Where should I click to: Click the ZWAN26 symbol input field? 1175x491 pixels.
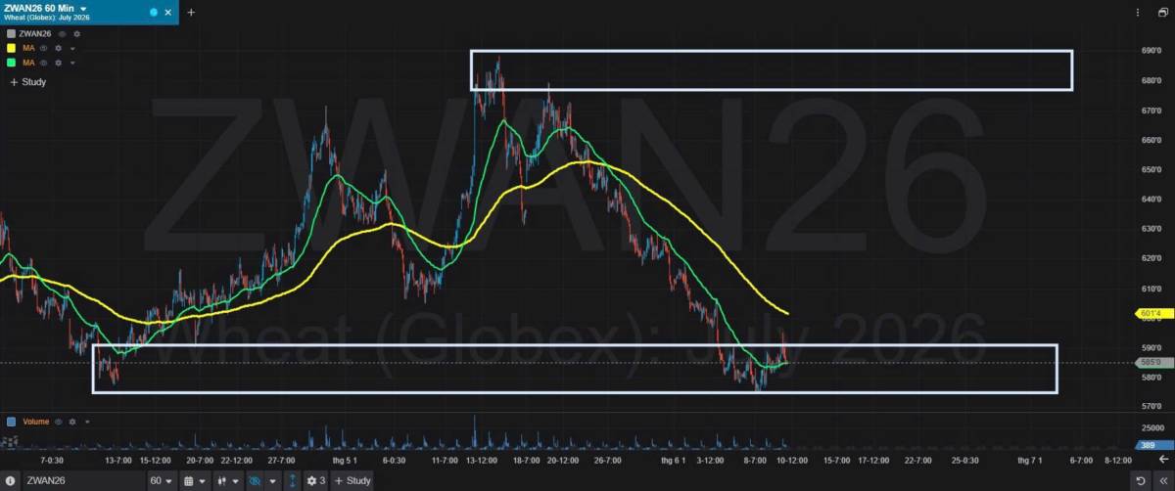[84, 481]
